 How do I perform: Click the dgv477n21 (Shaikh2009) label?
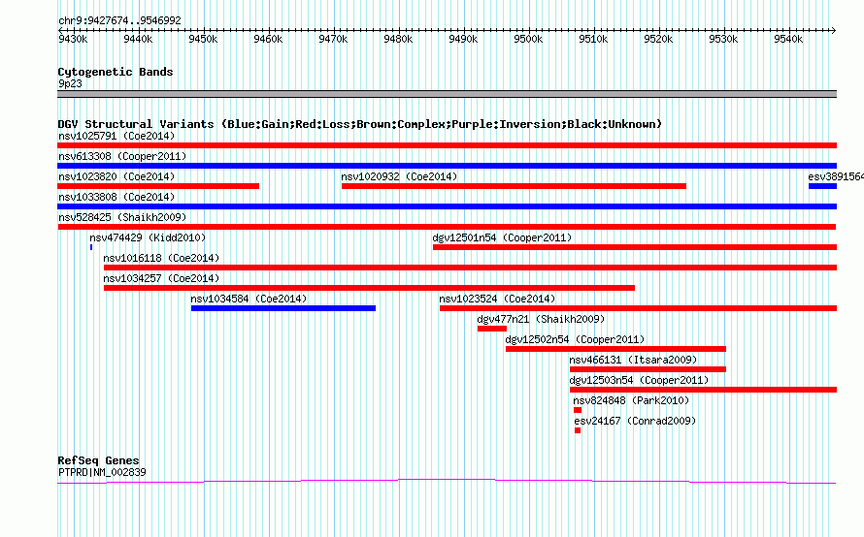[x=541, y=319]
